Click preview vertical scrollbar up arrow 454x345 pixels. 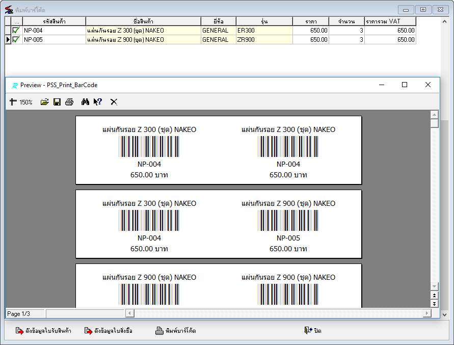pos(434,115)
